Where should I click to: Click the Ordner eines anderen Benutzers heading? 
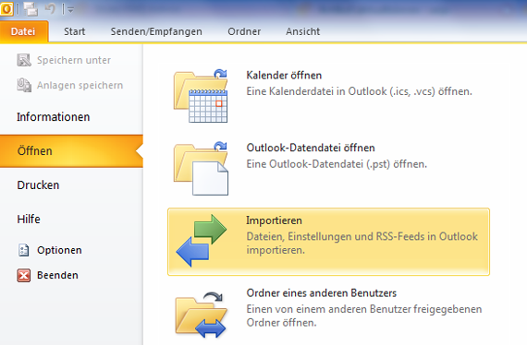pyautogui.click(x=322, y=293)
